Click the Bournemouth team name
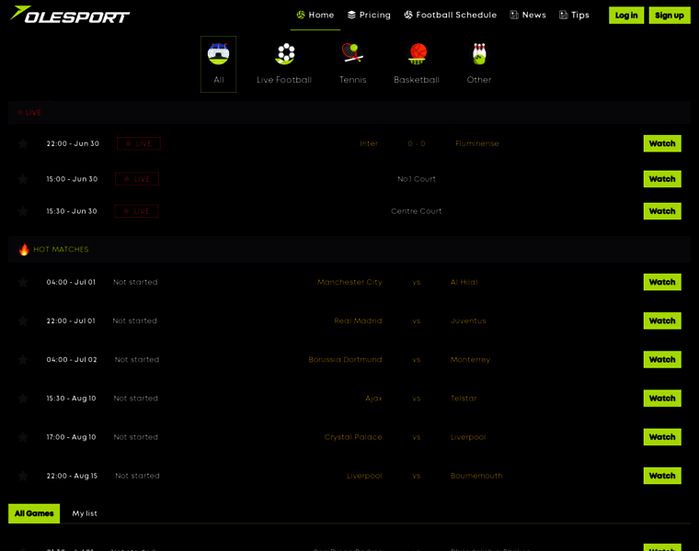Viewport: 699px width, 551px height. 476,476
